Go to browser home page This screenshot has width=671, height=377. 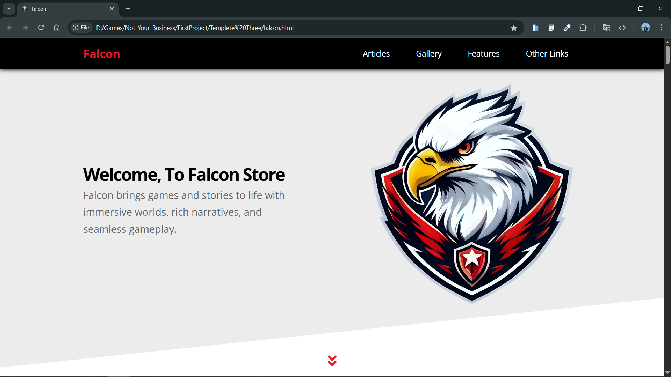57,28
